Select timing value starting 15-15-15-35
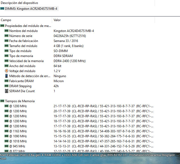Viewport: 180px width, 164px height. 103,136
